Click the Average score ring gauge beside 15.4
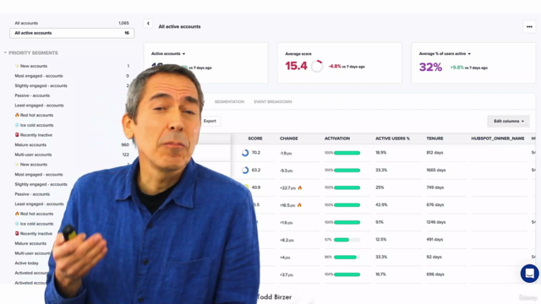541x304 pixels. 317,66
